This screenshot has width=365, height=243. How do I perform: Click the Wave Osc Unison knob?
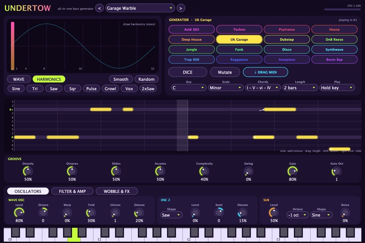[115, 213]
